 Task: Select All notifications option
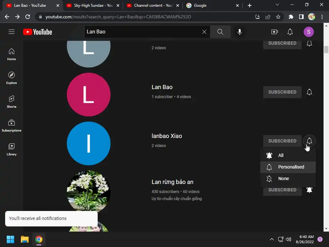[288, 155]
